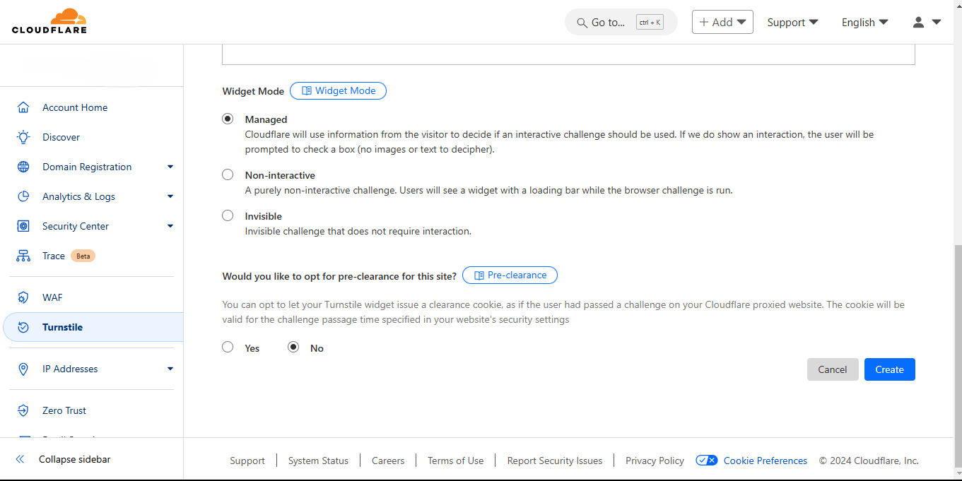Click the user profile avatar icon
The width and height of the screenshot is (962, 481).
click(x=918, y=22)
